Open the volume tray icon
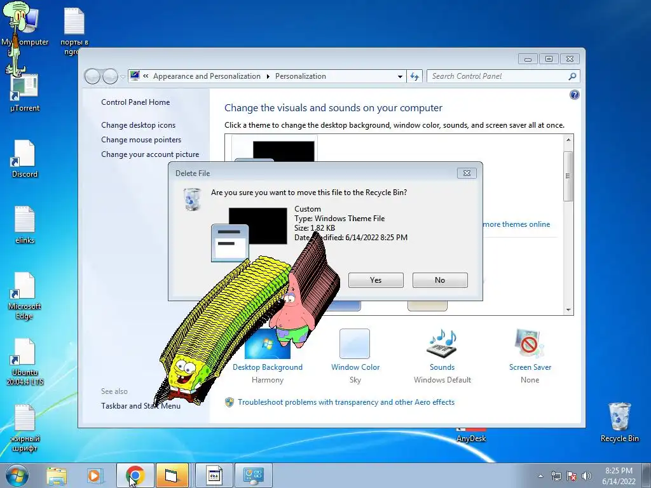Image resolution: width=651 pixels, height=488 pixels. pos(587,476)
